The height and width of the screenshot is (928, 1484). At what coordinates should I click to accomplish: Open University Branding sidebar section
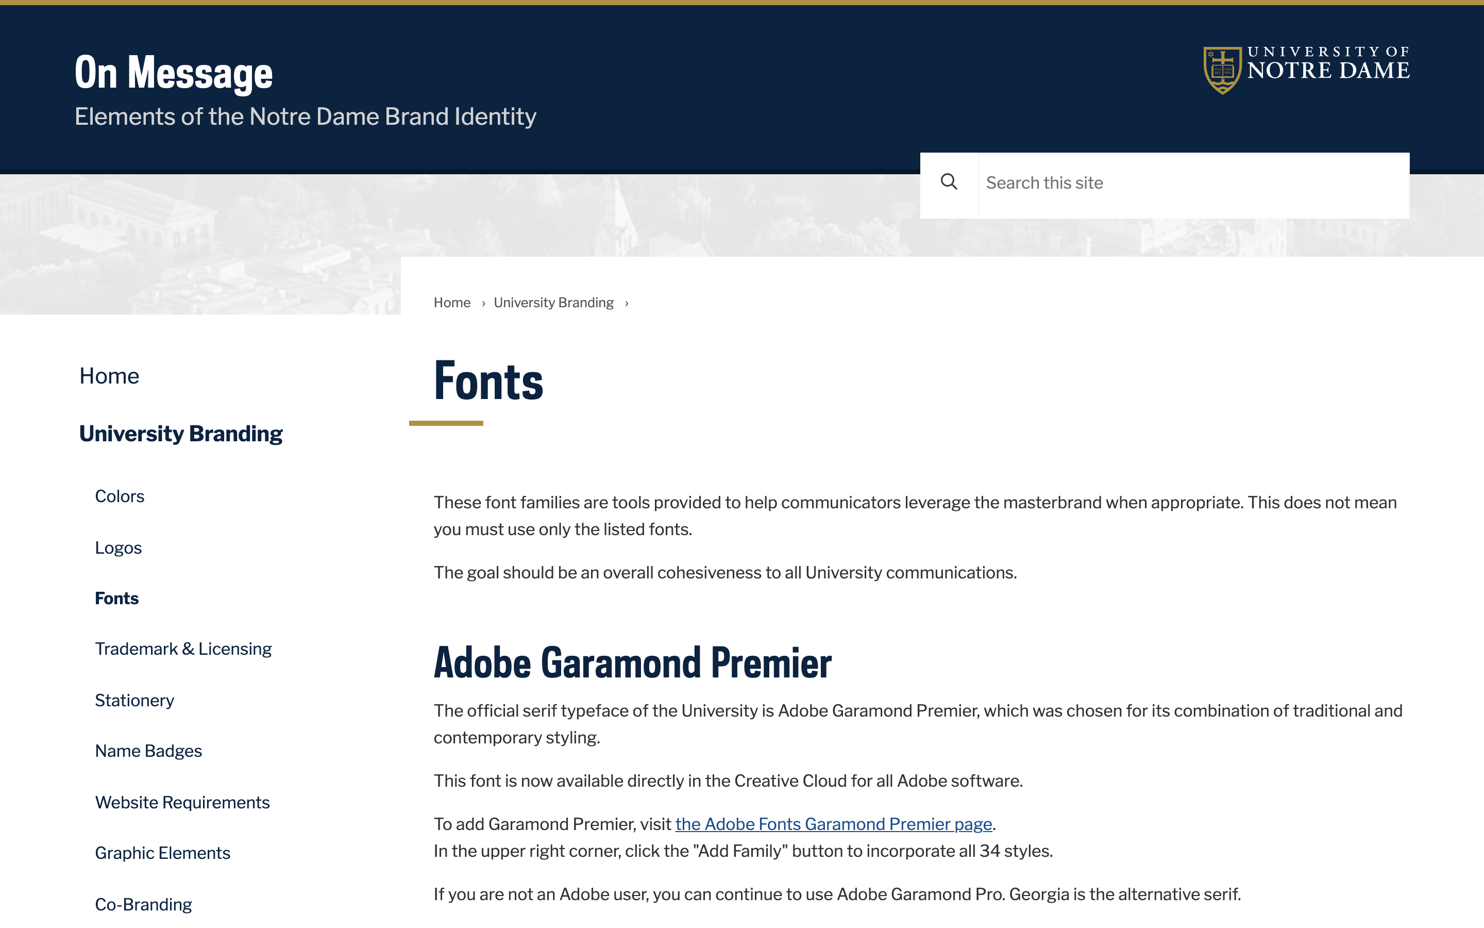(181, 433)
